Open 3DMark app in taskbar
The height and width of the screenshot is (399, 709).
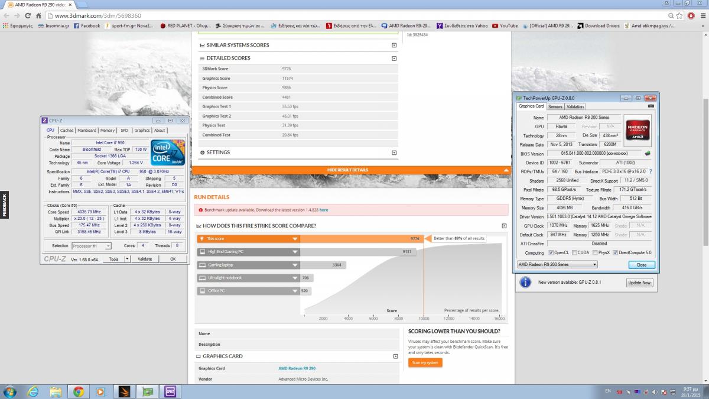coord(124,391)
